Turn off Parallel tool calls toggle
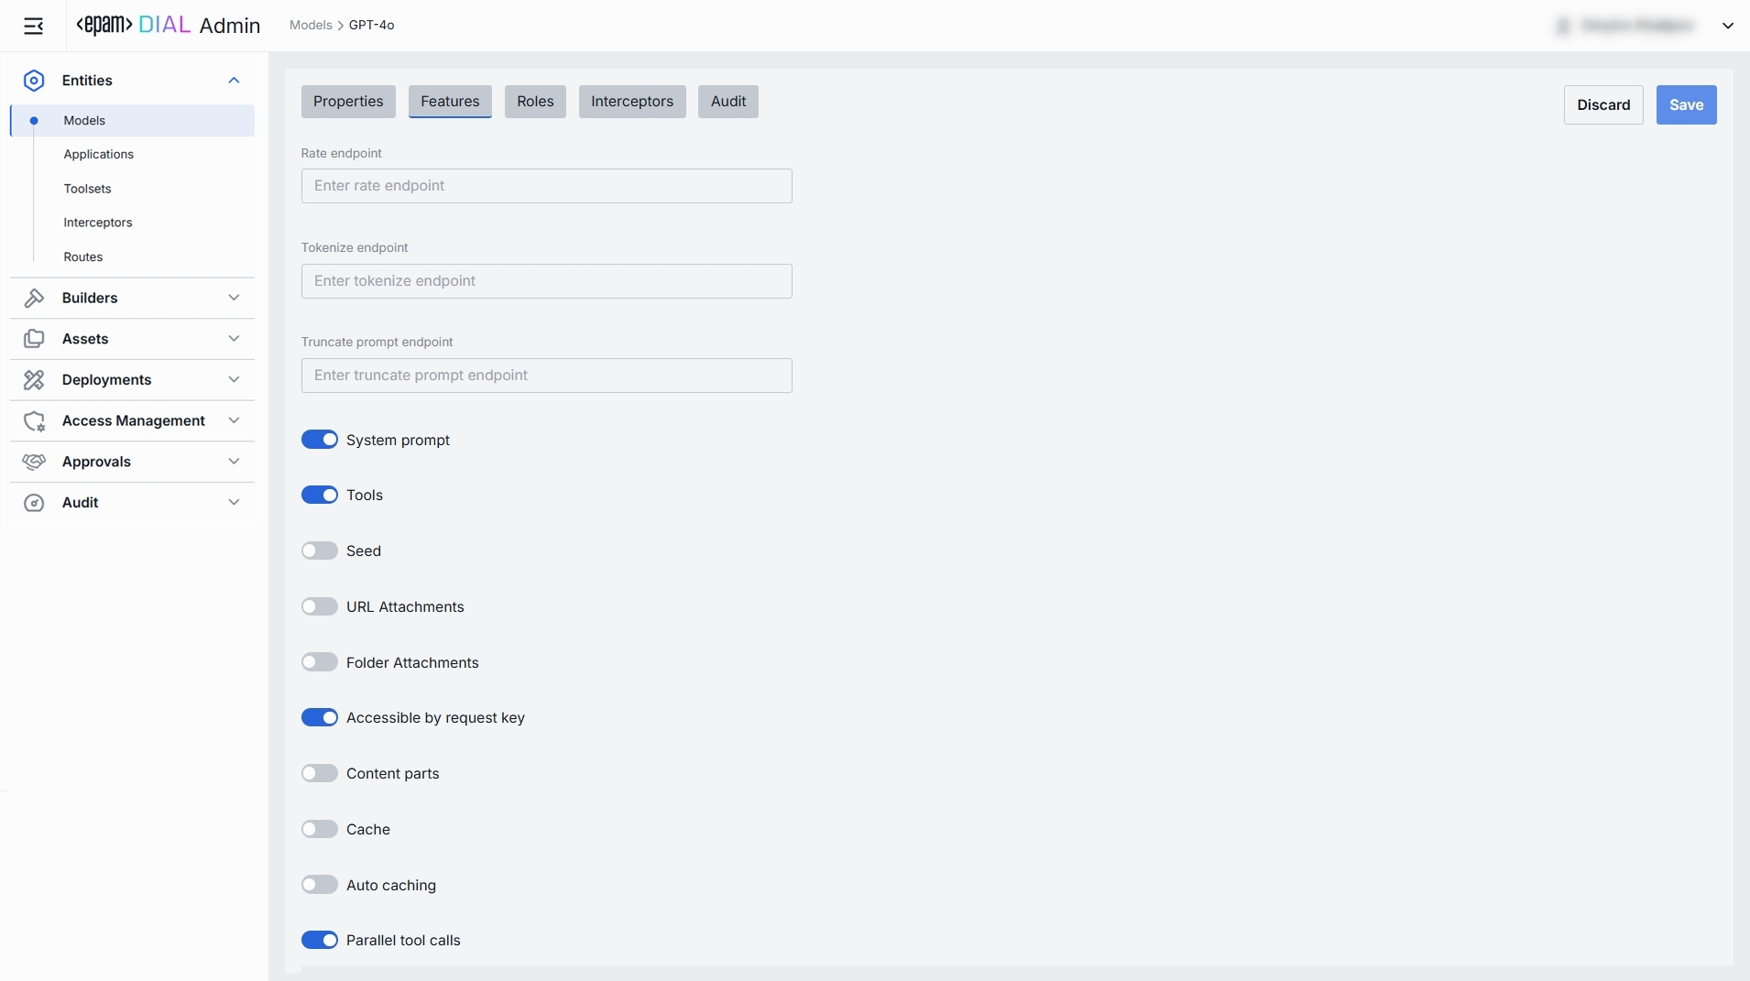The width and height of the screenshot is (1750, 981). [x=320, y=940]
